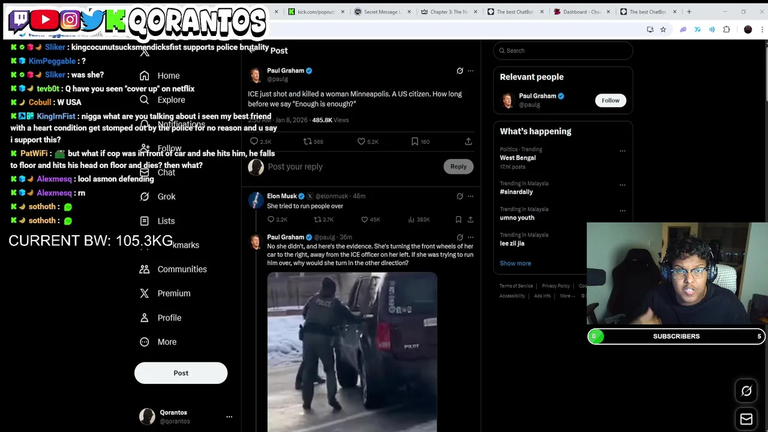Screen dimensions: 768x432
Task: Open three-dot menu on Paul Graham's 36m reply
Action: [470, 237]
